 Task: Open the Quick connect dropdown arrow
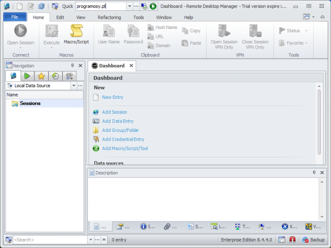coord(130,6)
